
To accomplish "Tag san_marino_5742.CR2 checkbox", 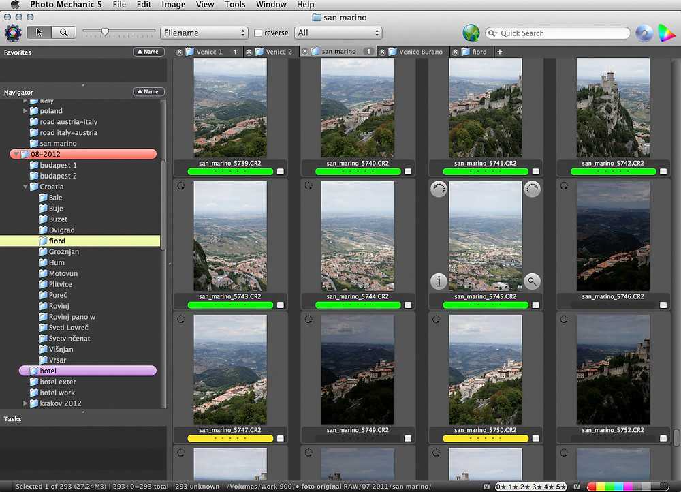I will [663, 172].
